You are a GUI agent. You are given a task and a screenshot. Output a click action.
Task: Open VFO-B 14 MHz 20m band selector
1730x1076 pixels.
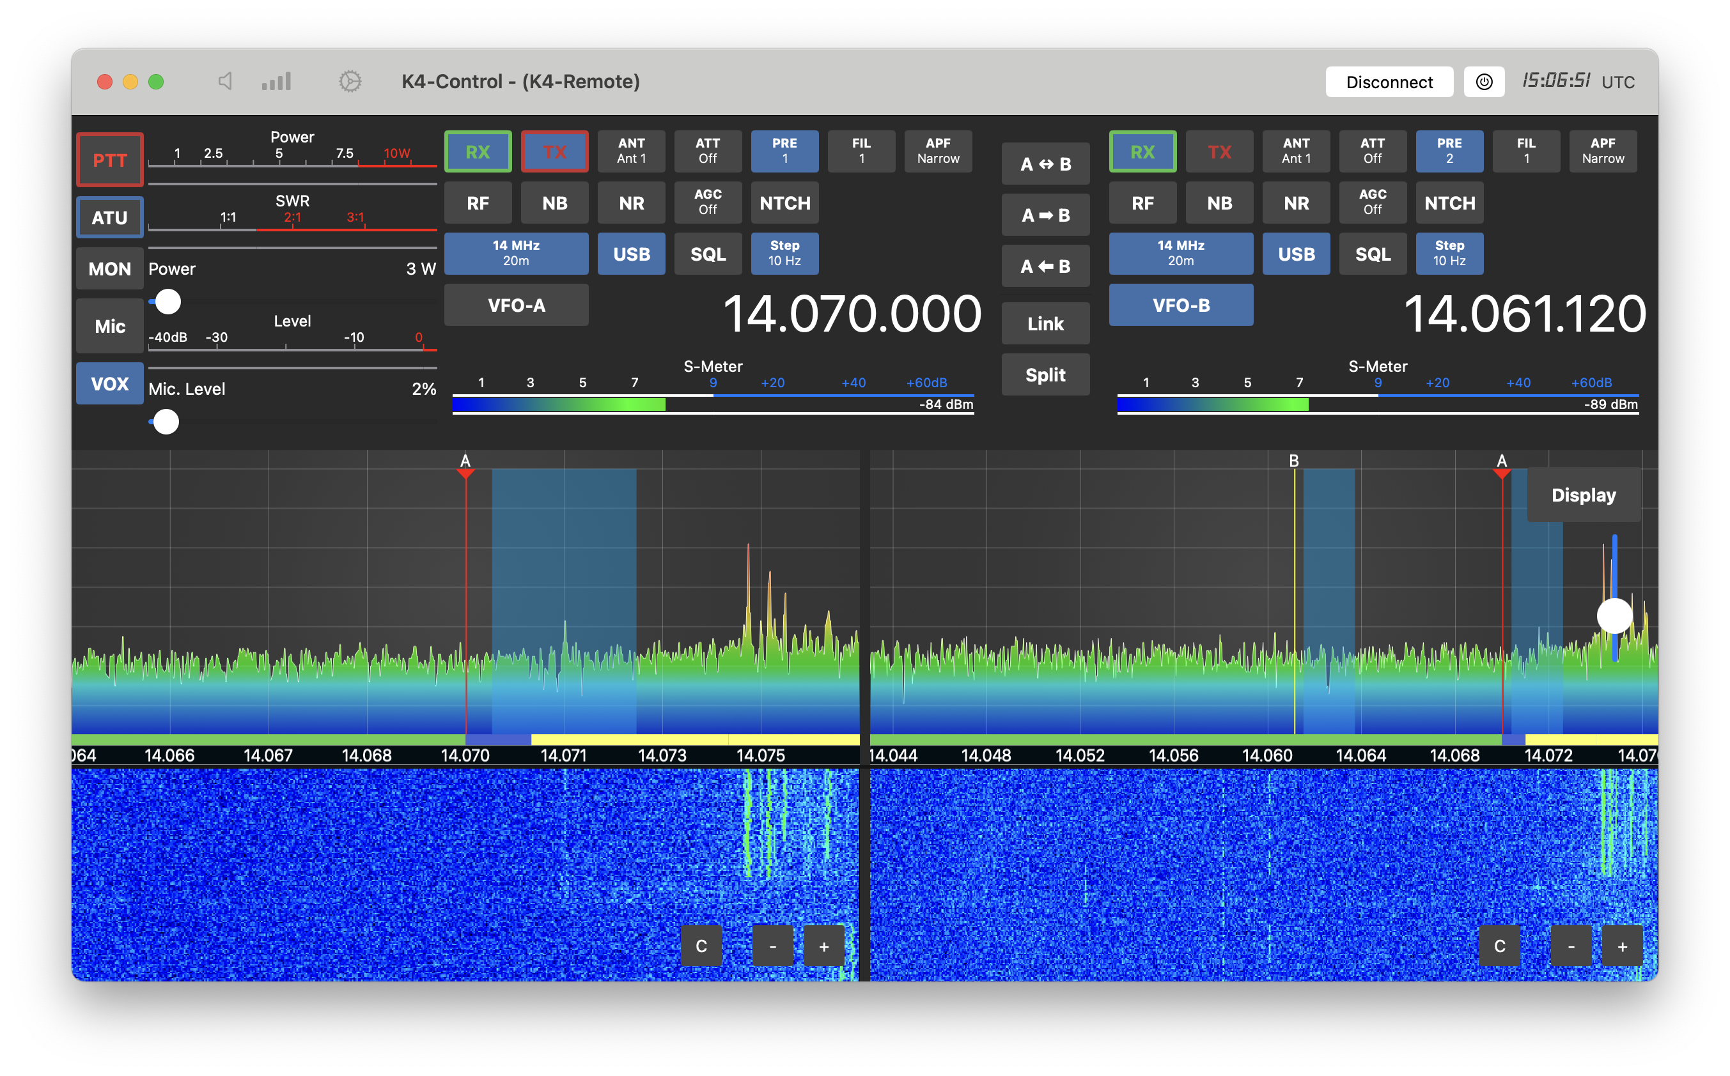pyautogui.click(x=1181, y=253)
